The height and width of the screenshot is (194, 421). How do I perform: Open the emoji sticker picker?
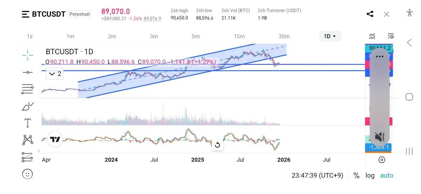point(27,174)
